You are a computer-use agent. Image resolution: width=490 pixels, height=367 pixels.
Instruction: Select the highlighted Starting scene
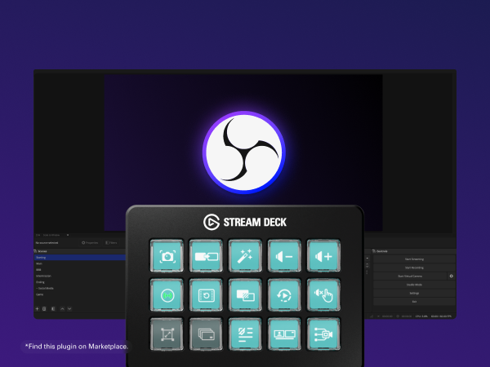coord(80,258)
